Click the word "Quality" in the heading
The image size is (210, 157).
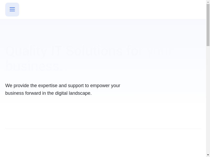point(26,51)
